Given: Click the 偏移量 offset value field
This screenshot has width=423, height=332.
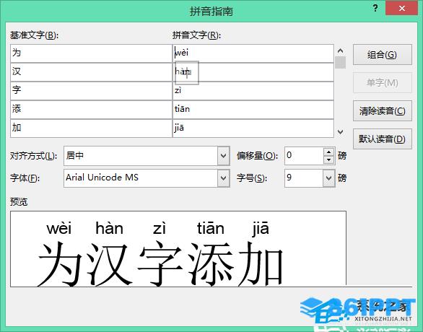Looking at the screenshot, I should pyautogui.click(x=304, y=156).
